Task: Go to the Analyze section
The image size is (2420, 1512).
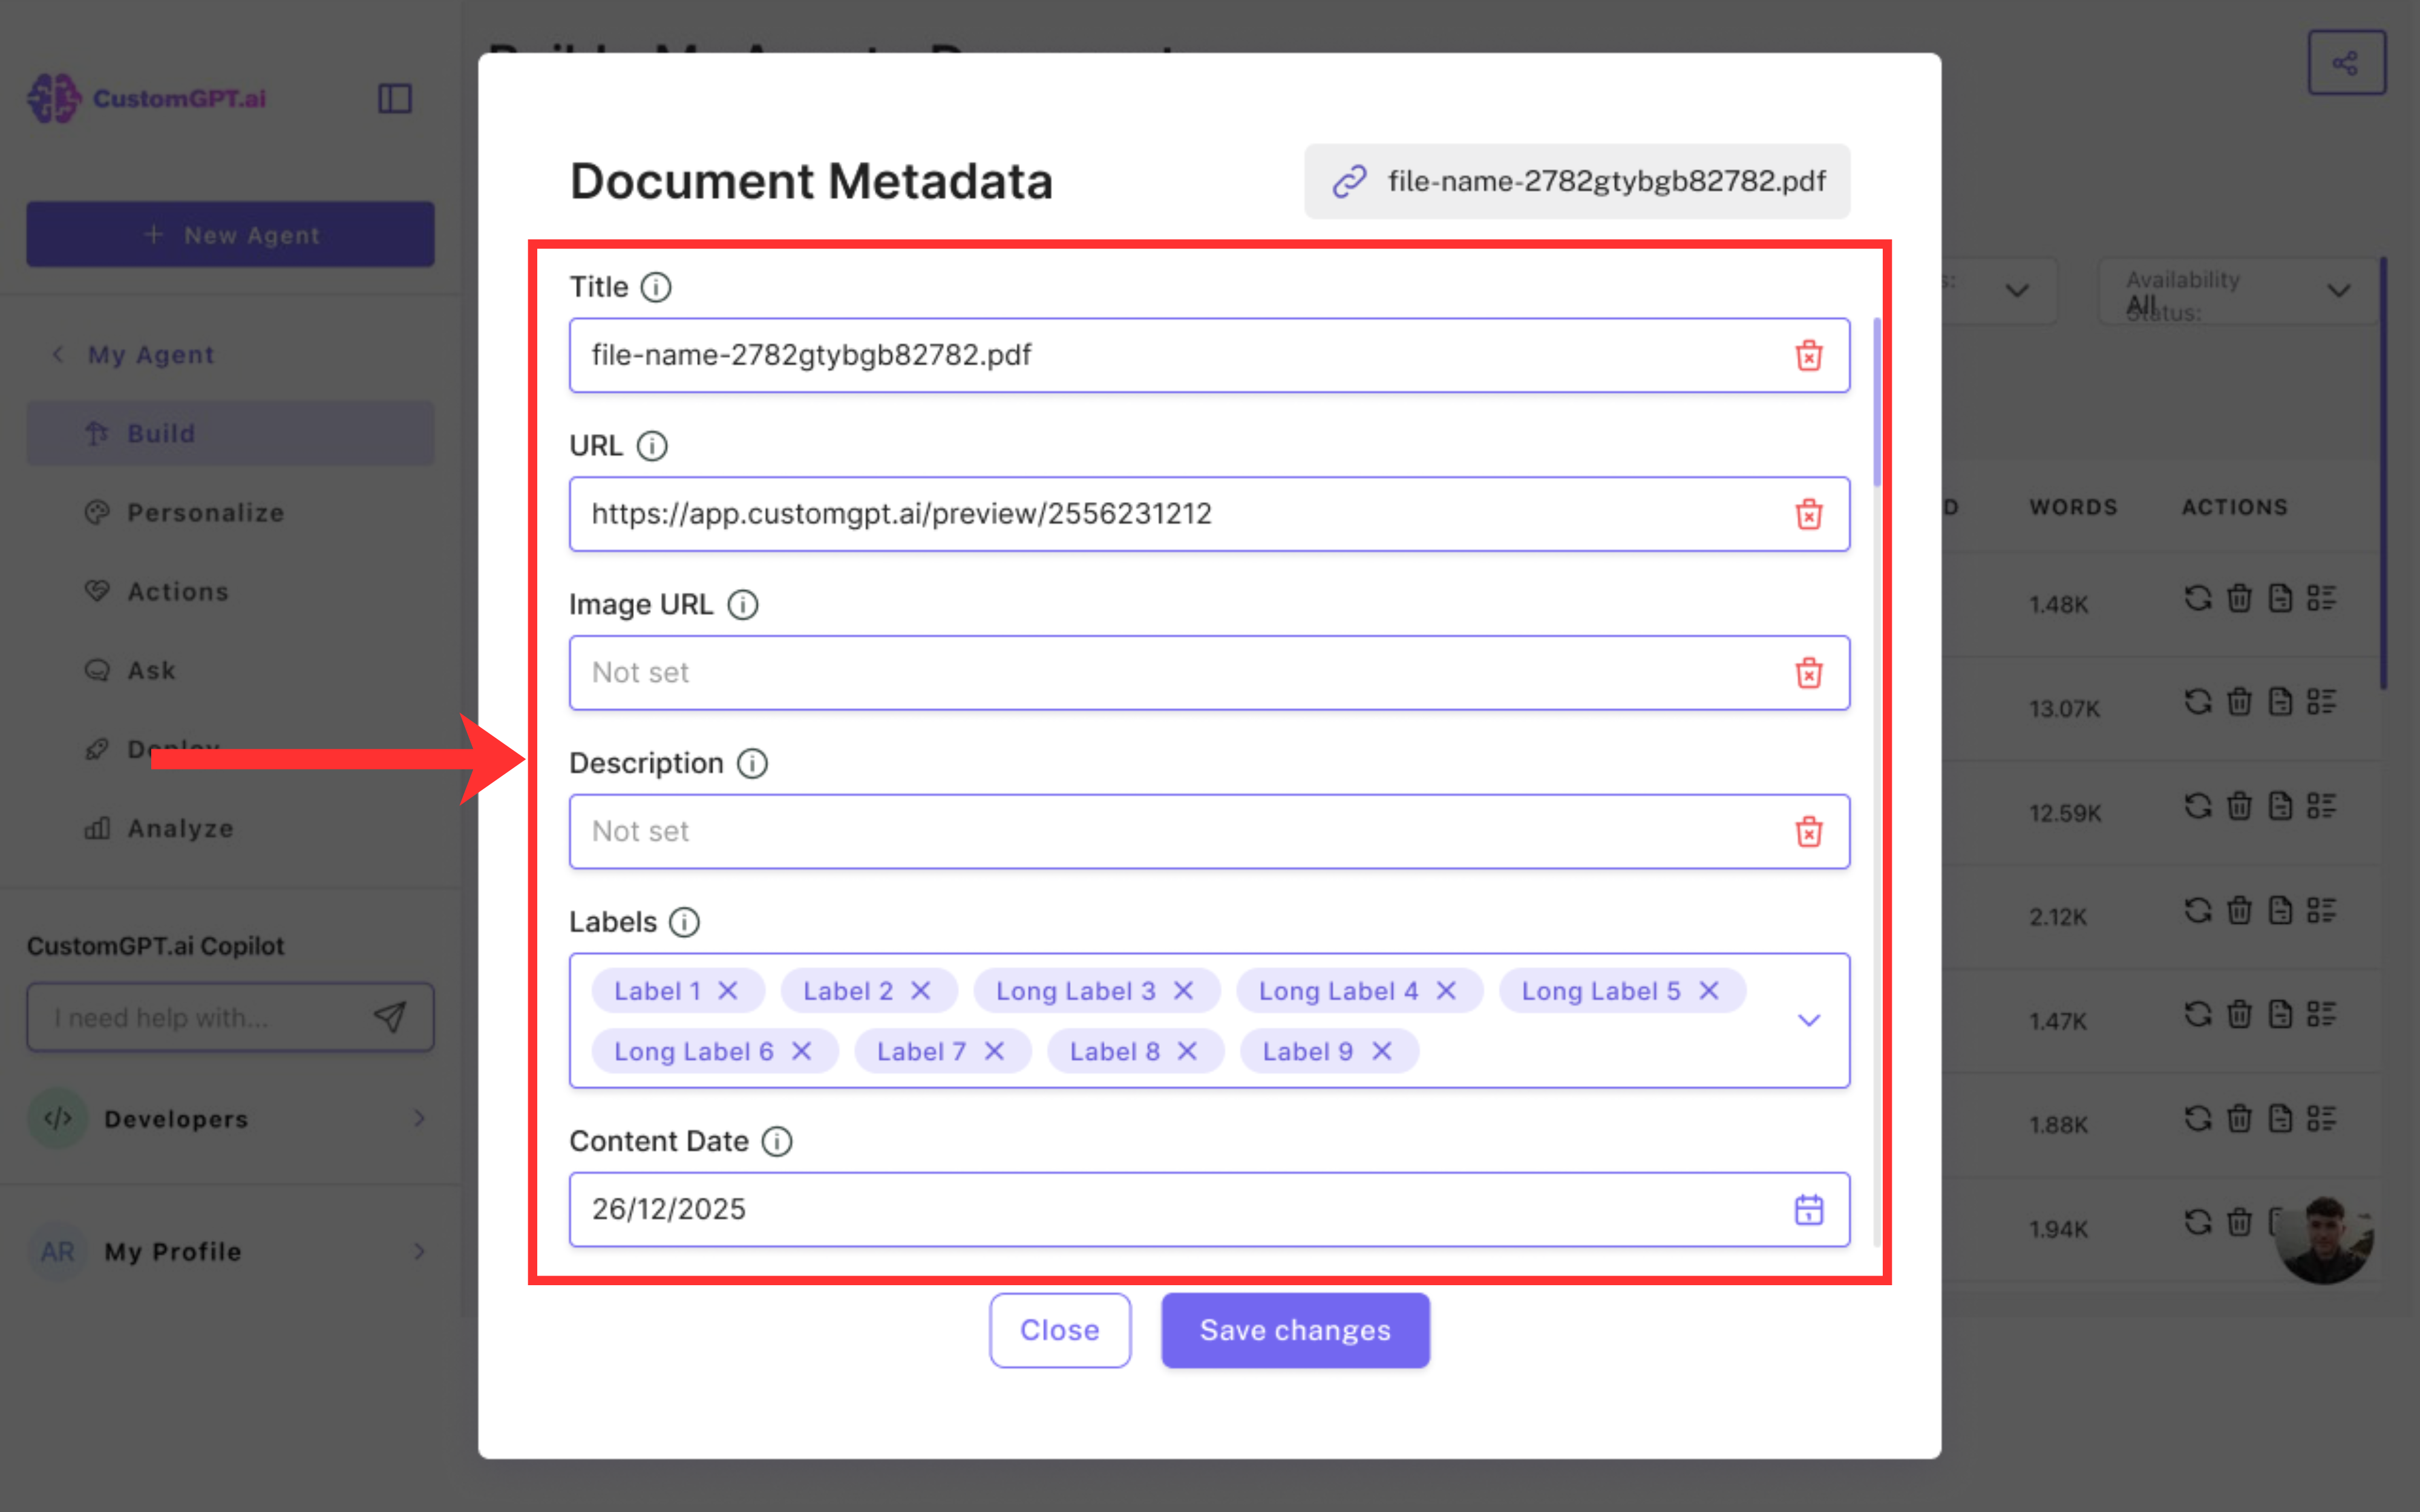Action: (180, 829)
